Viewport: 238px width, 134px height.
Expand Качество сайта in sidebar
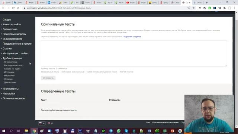(x=12, y=24)
